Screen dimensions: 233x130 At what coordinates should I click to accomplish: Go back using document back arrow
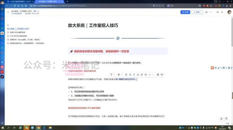point(8,12)
